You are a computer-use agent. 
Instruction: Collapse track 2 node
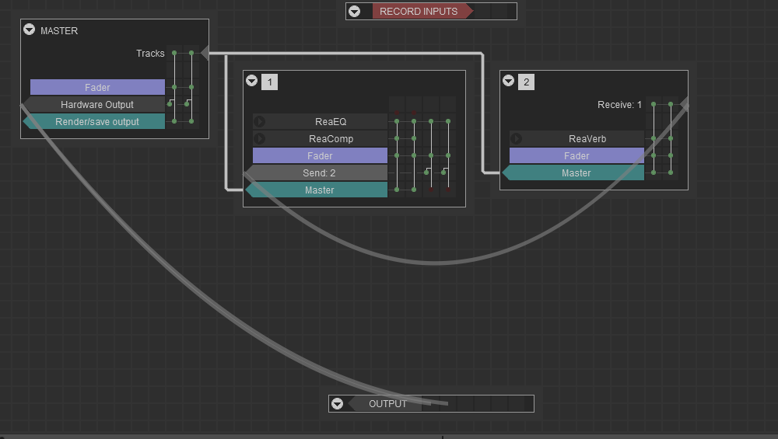pyautogui.click(x=508, y=81)
